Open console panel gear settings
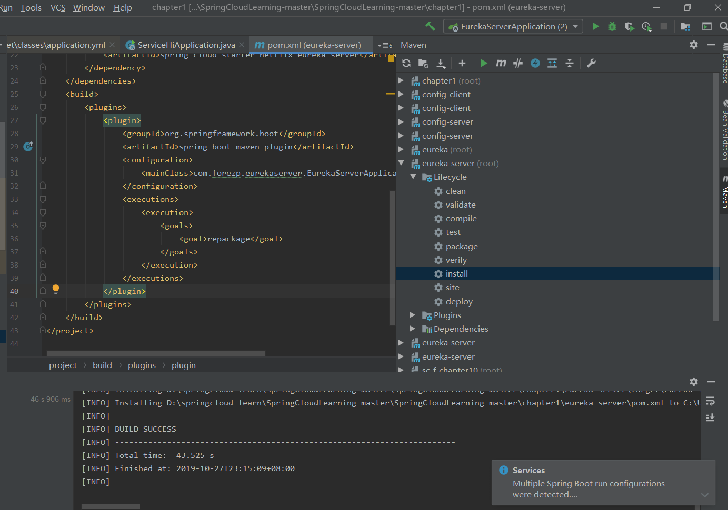Viewport: 728px width, 510px height. click(694, 382)
